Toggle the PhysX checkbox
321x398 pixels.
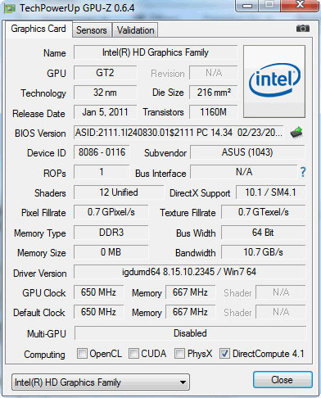[179, 353]
